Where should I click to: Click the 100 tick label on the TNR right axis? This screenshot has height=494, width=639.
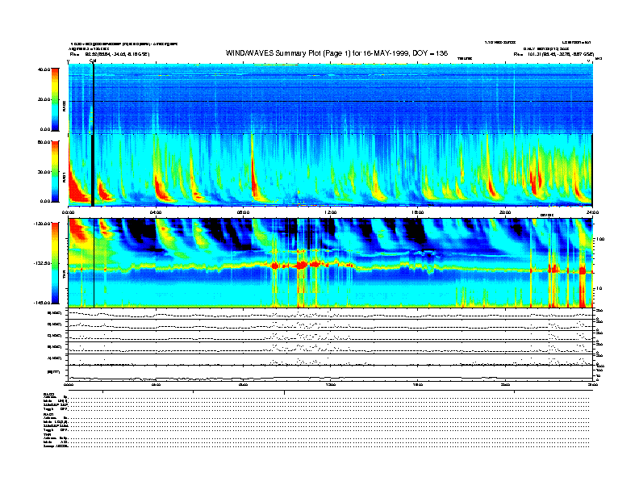coord(600,239)
